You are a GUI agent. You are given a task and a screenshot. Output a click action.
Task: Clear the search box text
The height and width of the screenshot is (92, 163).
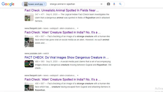coord(101,4)
